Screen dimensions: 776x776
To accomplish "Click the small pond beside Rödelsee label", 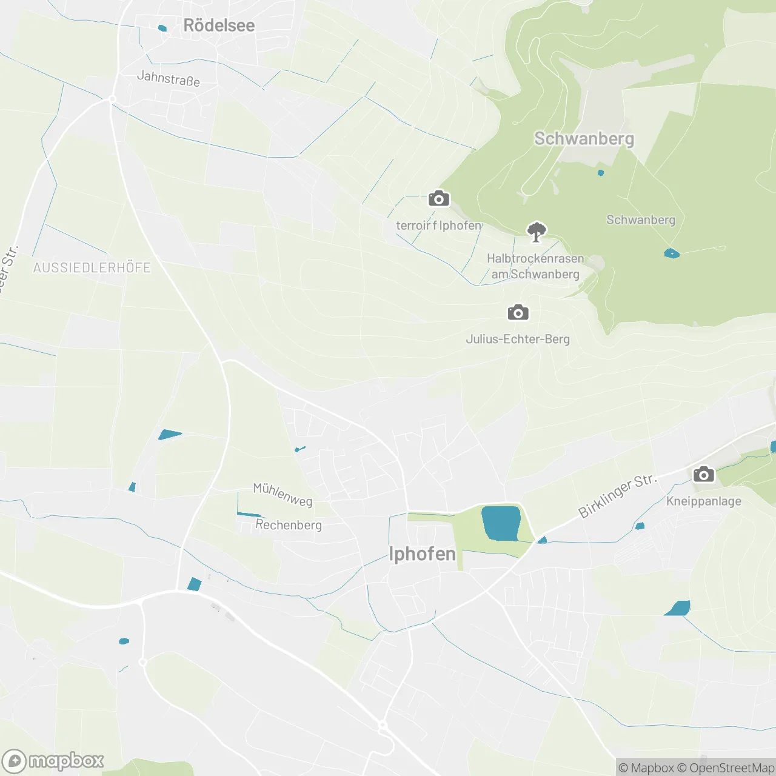I will tap(162, 28).
